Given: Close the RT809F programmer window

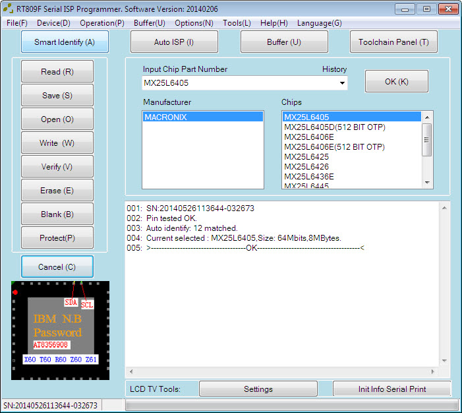Looking at the screenshot, I should coord(448,9).
